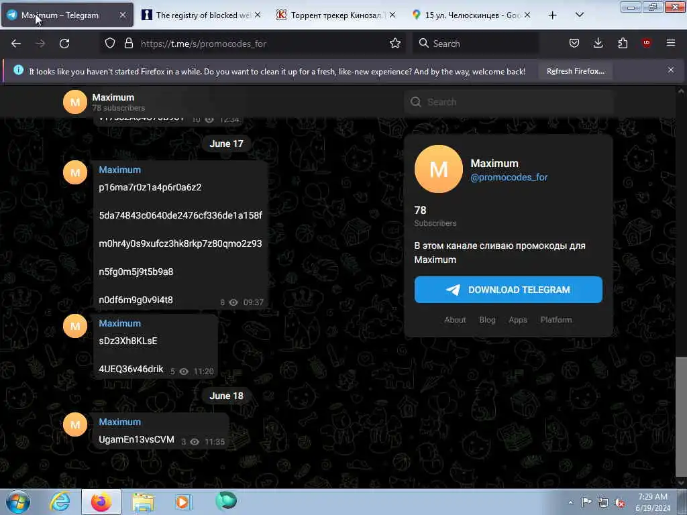Open the Downloads arrow icon
Image resolution: width=687 pixels, height=515 pixels.
click(598, 43)
